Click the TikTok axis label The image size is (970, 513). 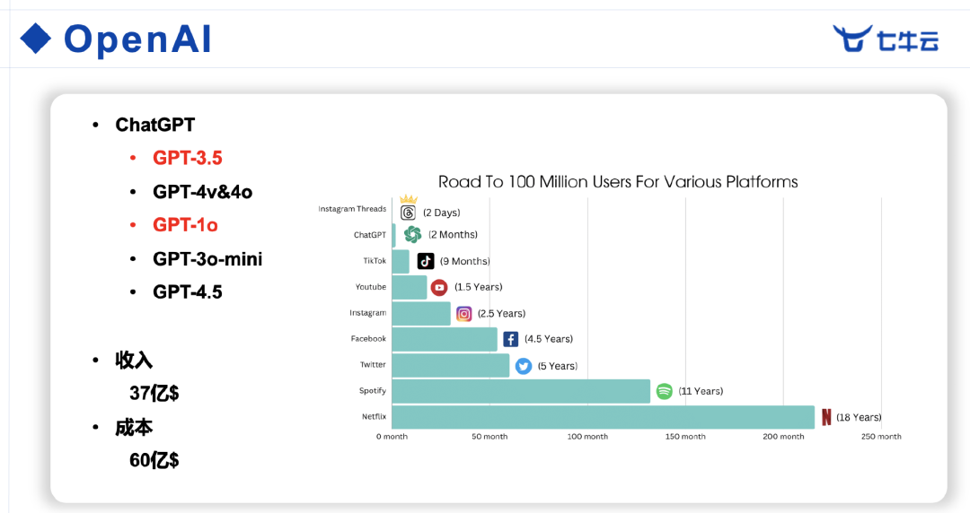tap(375, 261)
